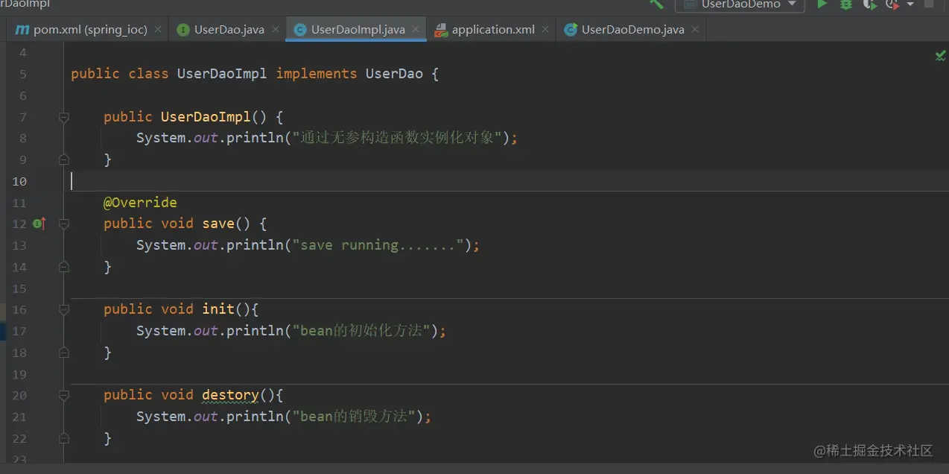The height and width of the screenshot is (474, 949).
Task: Run UserDaoDemo with the green play icon
Action: [x=822, y=4]
